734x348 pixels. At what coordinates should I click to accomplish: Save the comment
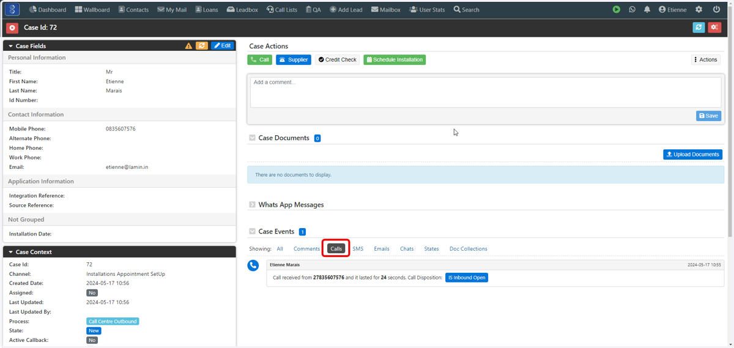[x=708, y=116]
